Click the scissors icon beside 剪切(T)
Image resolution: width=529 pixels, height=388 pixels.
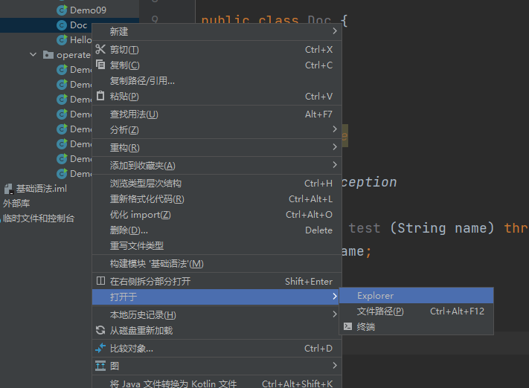tap(100, 49)
